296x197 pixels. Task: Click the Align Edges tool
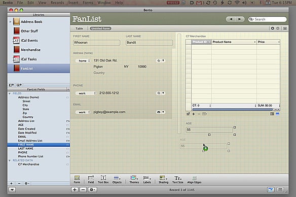(194, 180)
